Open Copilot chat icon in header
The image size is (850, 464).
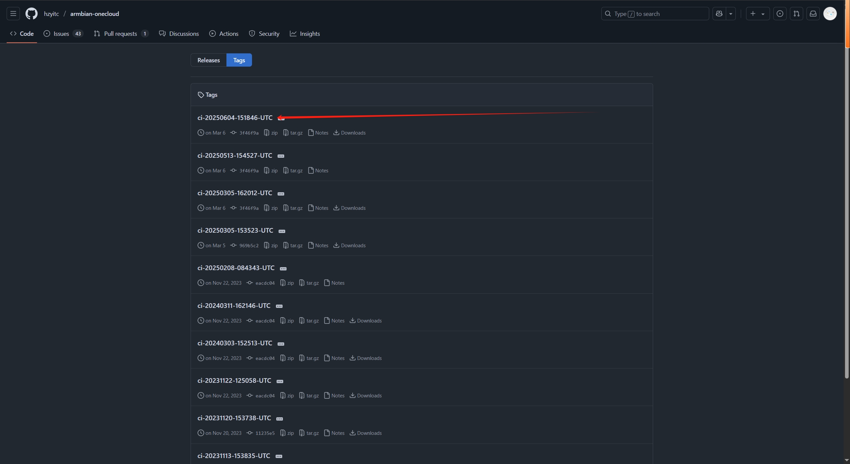(x=719, y=14)
